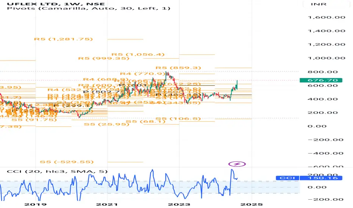Click the INR currency label

tap(319, 4)
